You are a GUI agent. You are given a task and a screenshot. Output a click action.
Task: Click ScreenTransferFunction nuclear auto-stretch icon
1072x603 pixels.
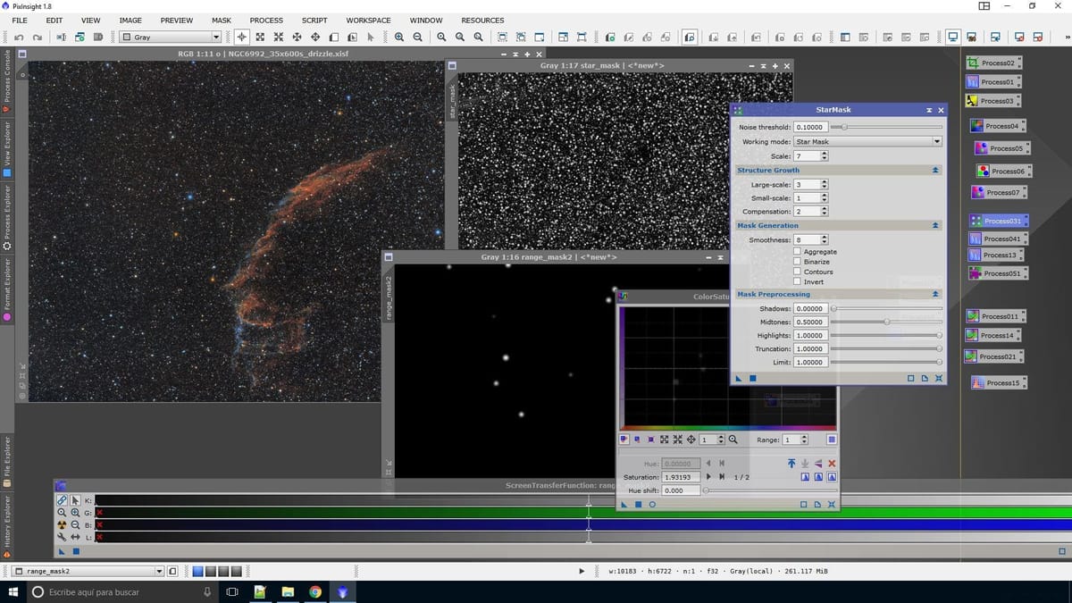[x=62, y=525]
